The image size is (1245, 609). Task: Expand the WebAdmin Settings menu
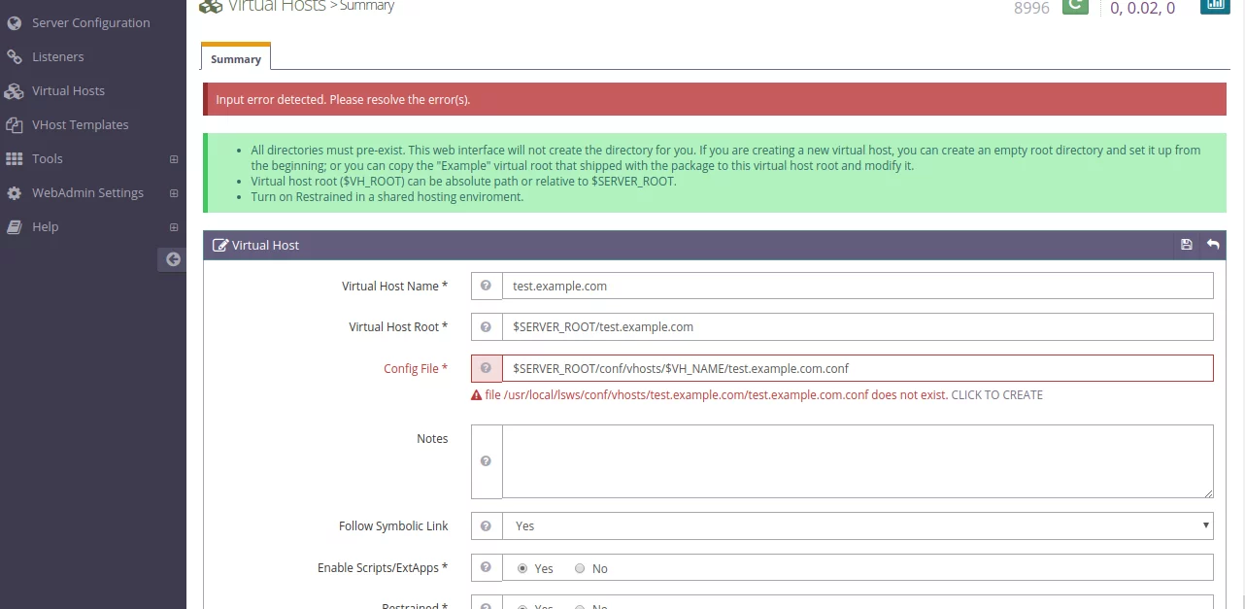tap(174, 193)
